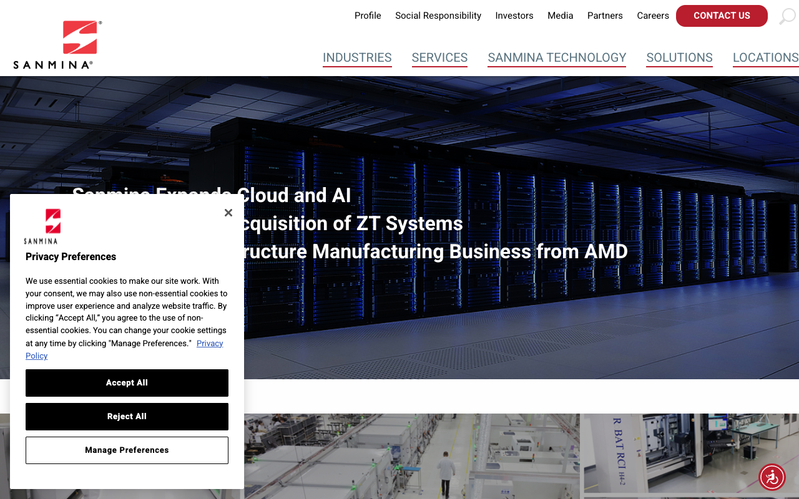Open the Privacy Policy link
799x499 pixels.
[210, 344]
